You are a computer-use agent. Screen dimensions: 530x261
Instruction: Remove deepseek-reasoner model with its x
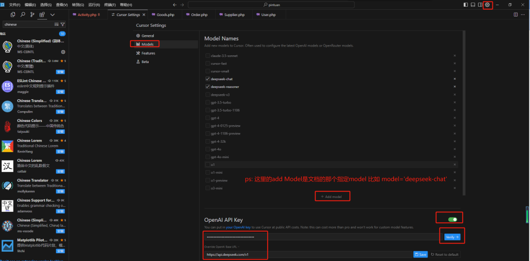click(x=454, y=86)
